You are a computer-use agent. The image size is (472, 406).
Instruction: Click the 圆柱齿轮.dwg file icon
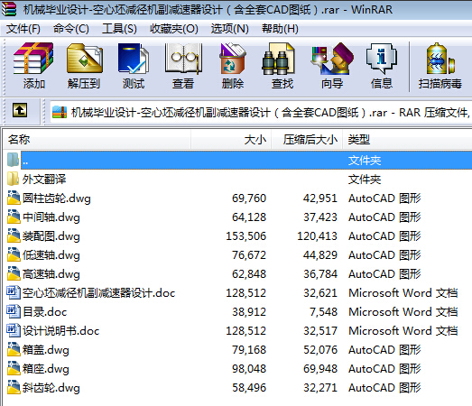click(14, 198)
